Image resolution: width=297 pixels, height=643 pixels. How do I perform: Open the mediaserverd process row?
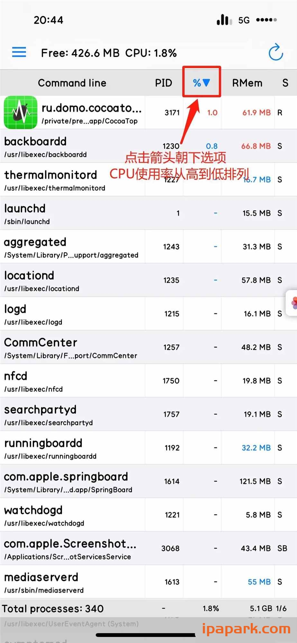tap(74, 582)
